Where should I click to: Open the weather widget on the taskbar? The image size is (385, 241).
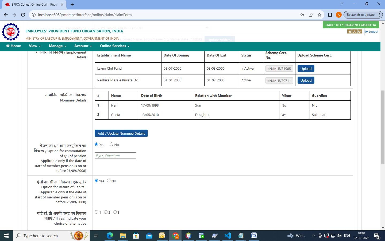click(x=296, y=236)
